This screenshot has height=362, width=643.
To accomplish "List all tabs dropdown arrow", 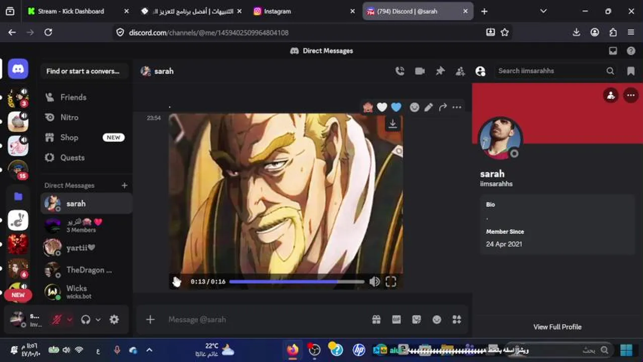I will tap(543, 11).
